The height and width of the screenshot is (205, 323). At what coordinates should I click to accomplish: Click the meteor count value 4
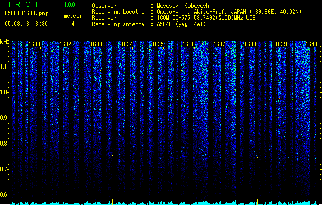click(x=73, y=24)
